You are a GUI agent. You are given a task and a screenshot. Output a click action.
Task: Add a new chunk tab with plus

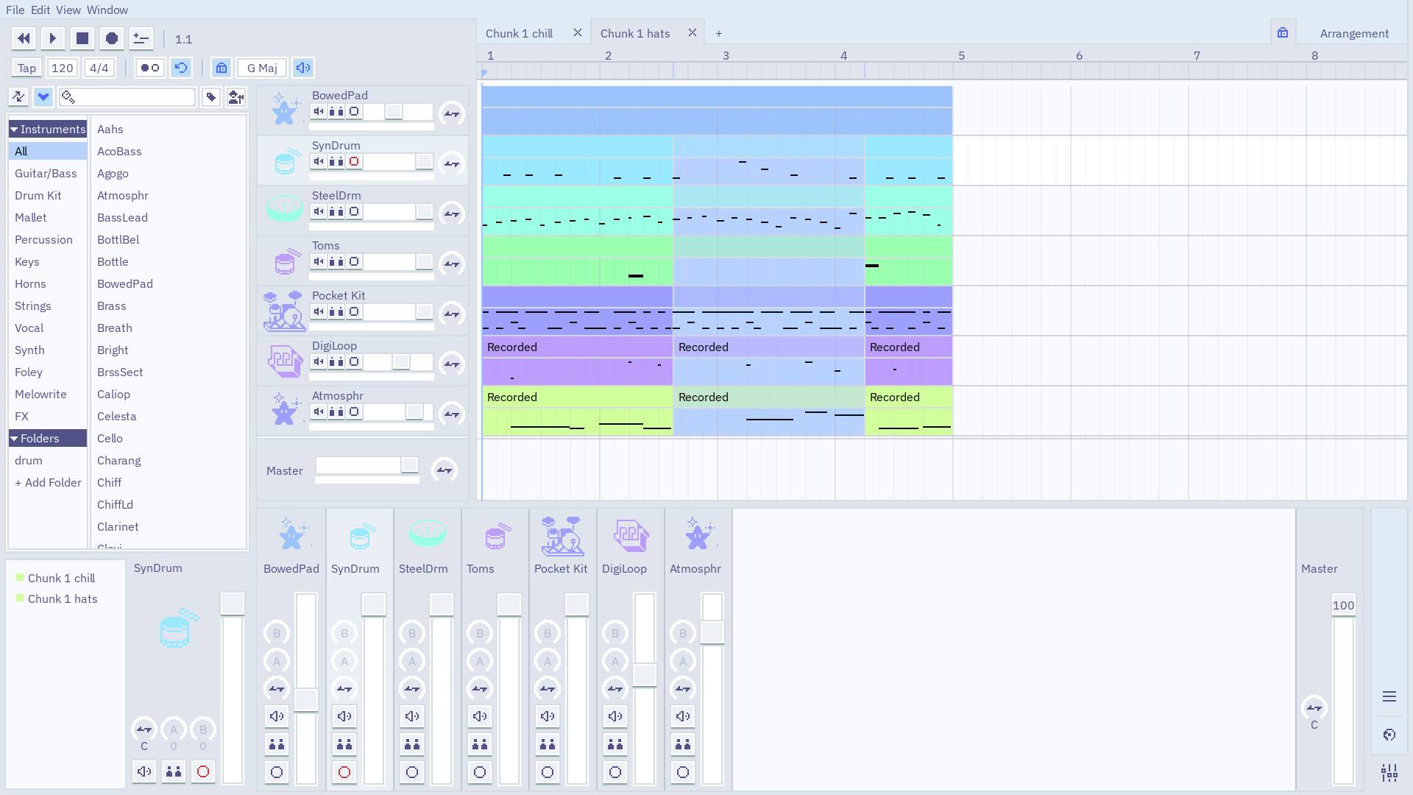point(719,33)
